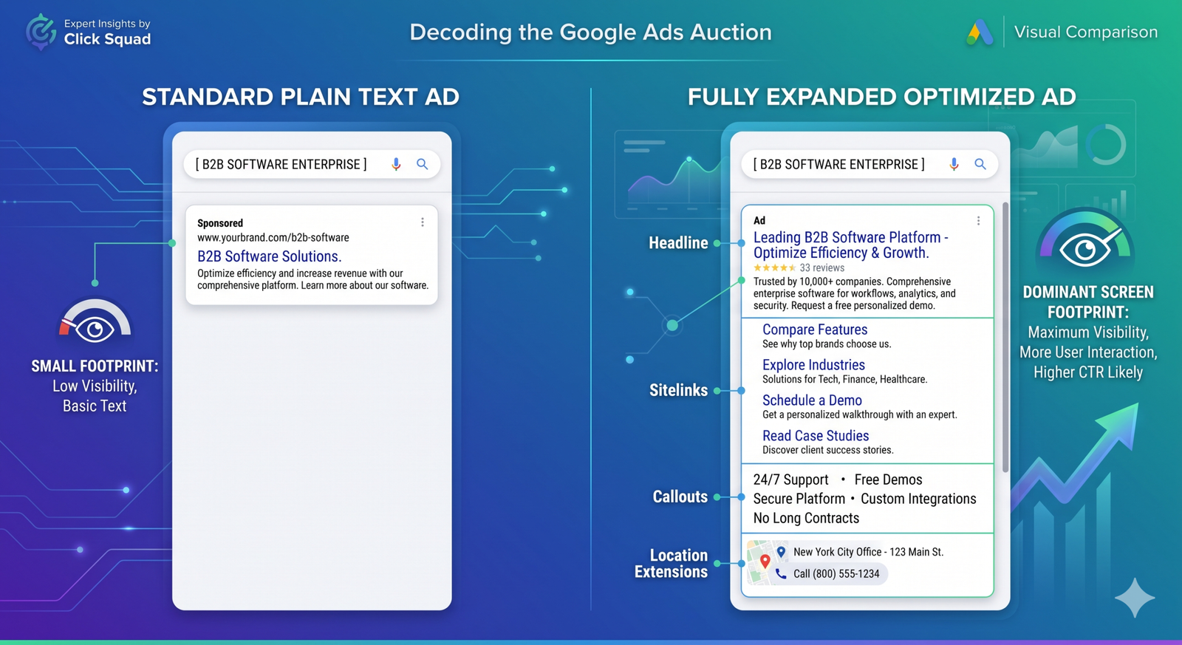The width and height of the screenshot is (1182, 645).
Task: Click FULLY EXPANDED OPTIMIZED AD heading
Action: pyautogui.click(x=881, y=97)
